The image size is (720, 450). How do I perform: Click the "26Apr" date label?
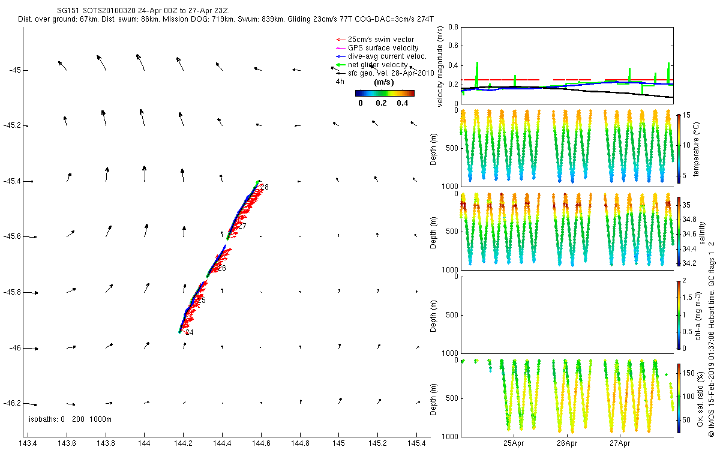pyautogui.click(x=568, y=443)
